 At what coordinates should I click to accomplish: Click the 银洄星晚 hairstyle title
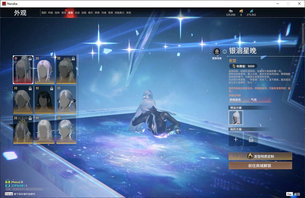[x=243, y=51]
